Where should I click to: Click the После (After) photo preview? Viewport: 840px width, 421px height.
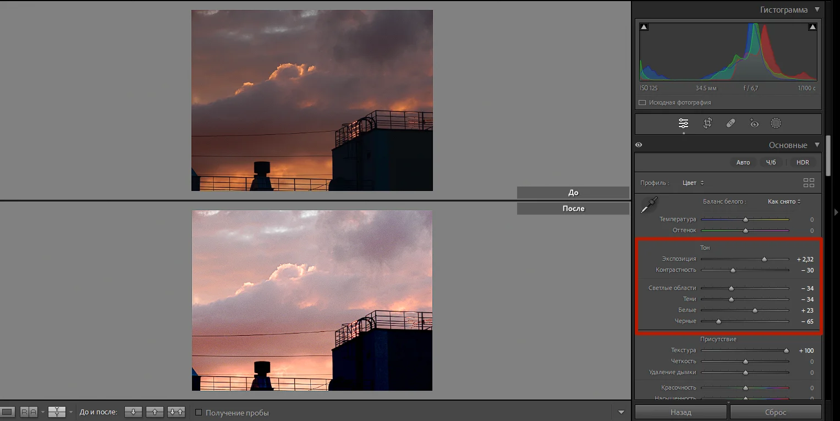click(x=312, y=300)
